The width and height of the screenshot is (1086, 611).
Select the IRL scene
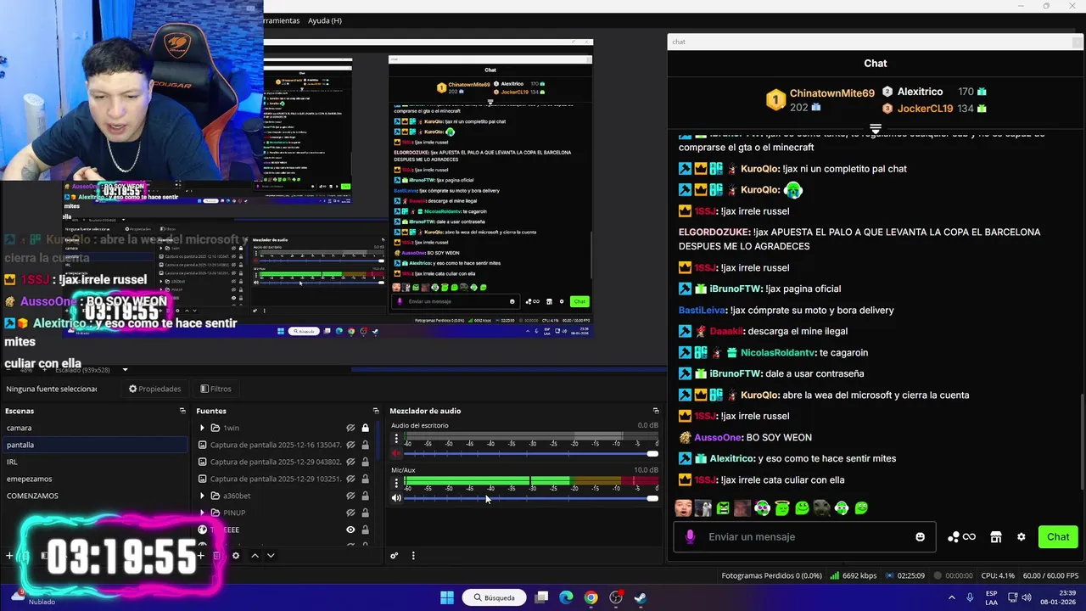point(94,462)
